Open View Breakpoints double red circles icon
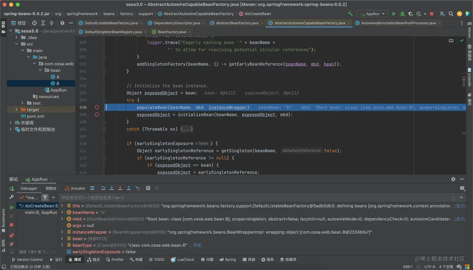473x270 pixels. [x=12, y=235]
